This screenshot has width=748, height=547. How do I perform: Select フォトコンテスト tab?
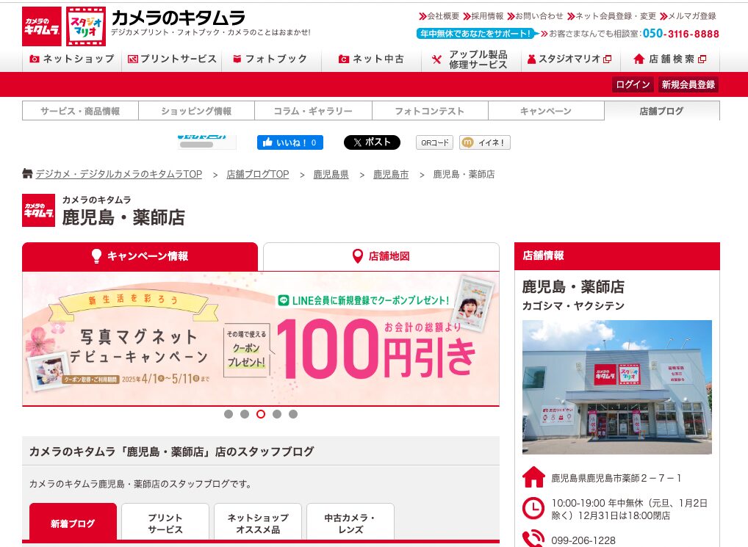(x=430, y=111)
